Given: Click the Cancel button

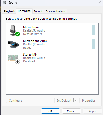Looking at the screenshot, I should [71, 111].
